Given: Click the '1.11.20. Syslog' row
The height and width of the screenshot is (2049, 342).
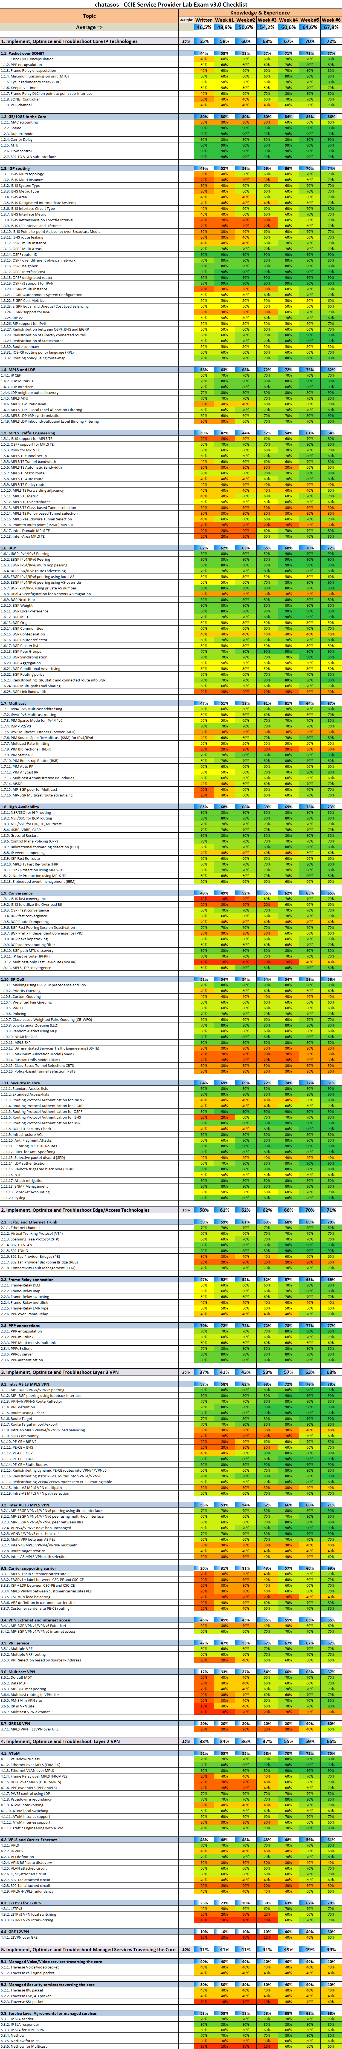Looking at the screenshot, I should (89, 1198).
